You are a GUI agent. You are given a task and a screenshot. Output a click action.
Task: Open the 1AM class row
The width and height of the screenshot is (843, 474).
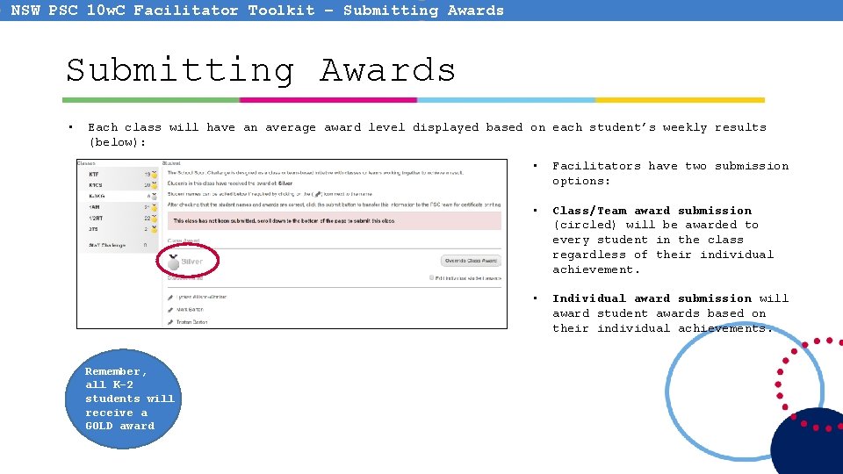(x=119, y=207)
